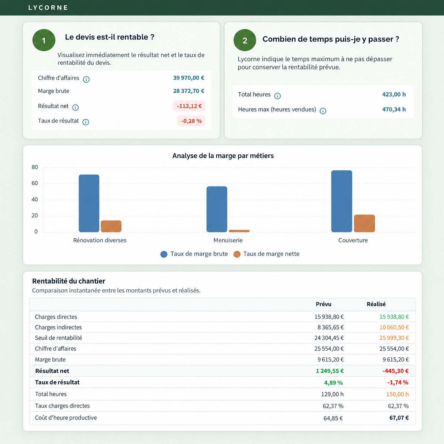The height and width of the screenshot is (444, 444).
Task: Click the info icon next to Heures max (heures vendues)
Action: pos(323,111)
